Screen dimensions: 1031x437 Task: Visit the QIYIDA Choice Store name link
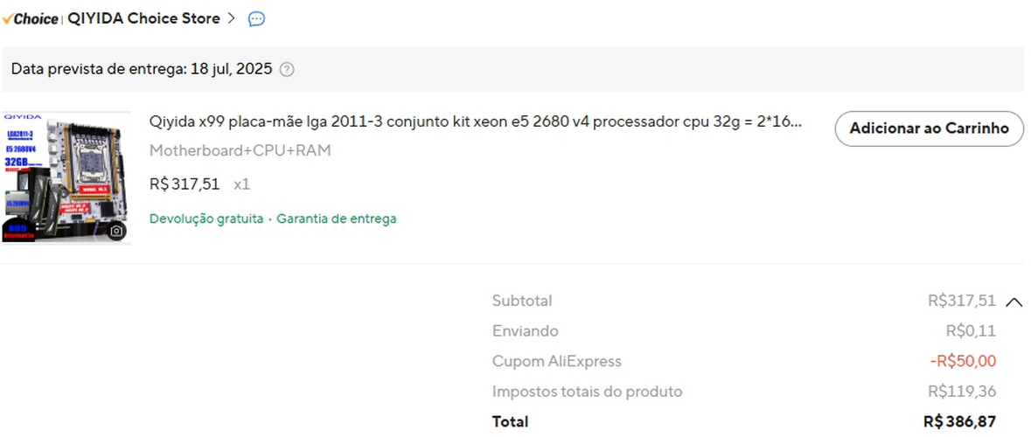144,18
